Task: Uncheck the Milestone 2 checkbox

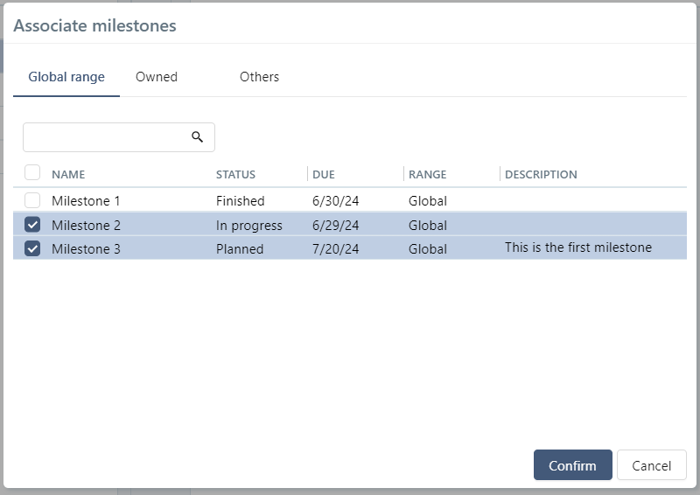Action: tap(32, 225)
